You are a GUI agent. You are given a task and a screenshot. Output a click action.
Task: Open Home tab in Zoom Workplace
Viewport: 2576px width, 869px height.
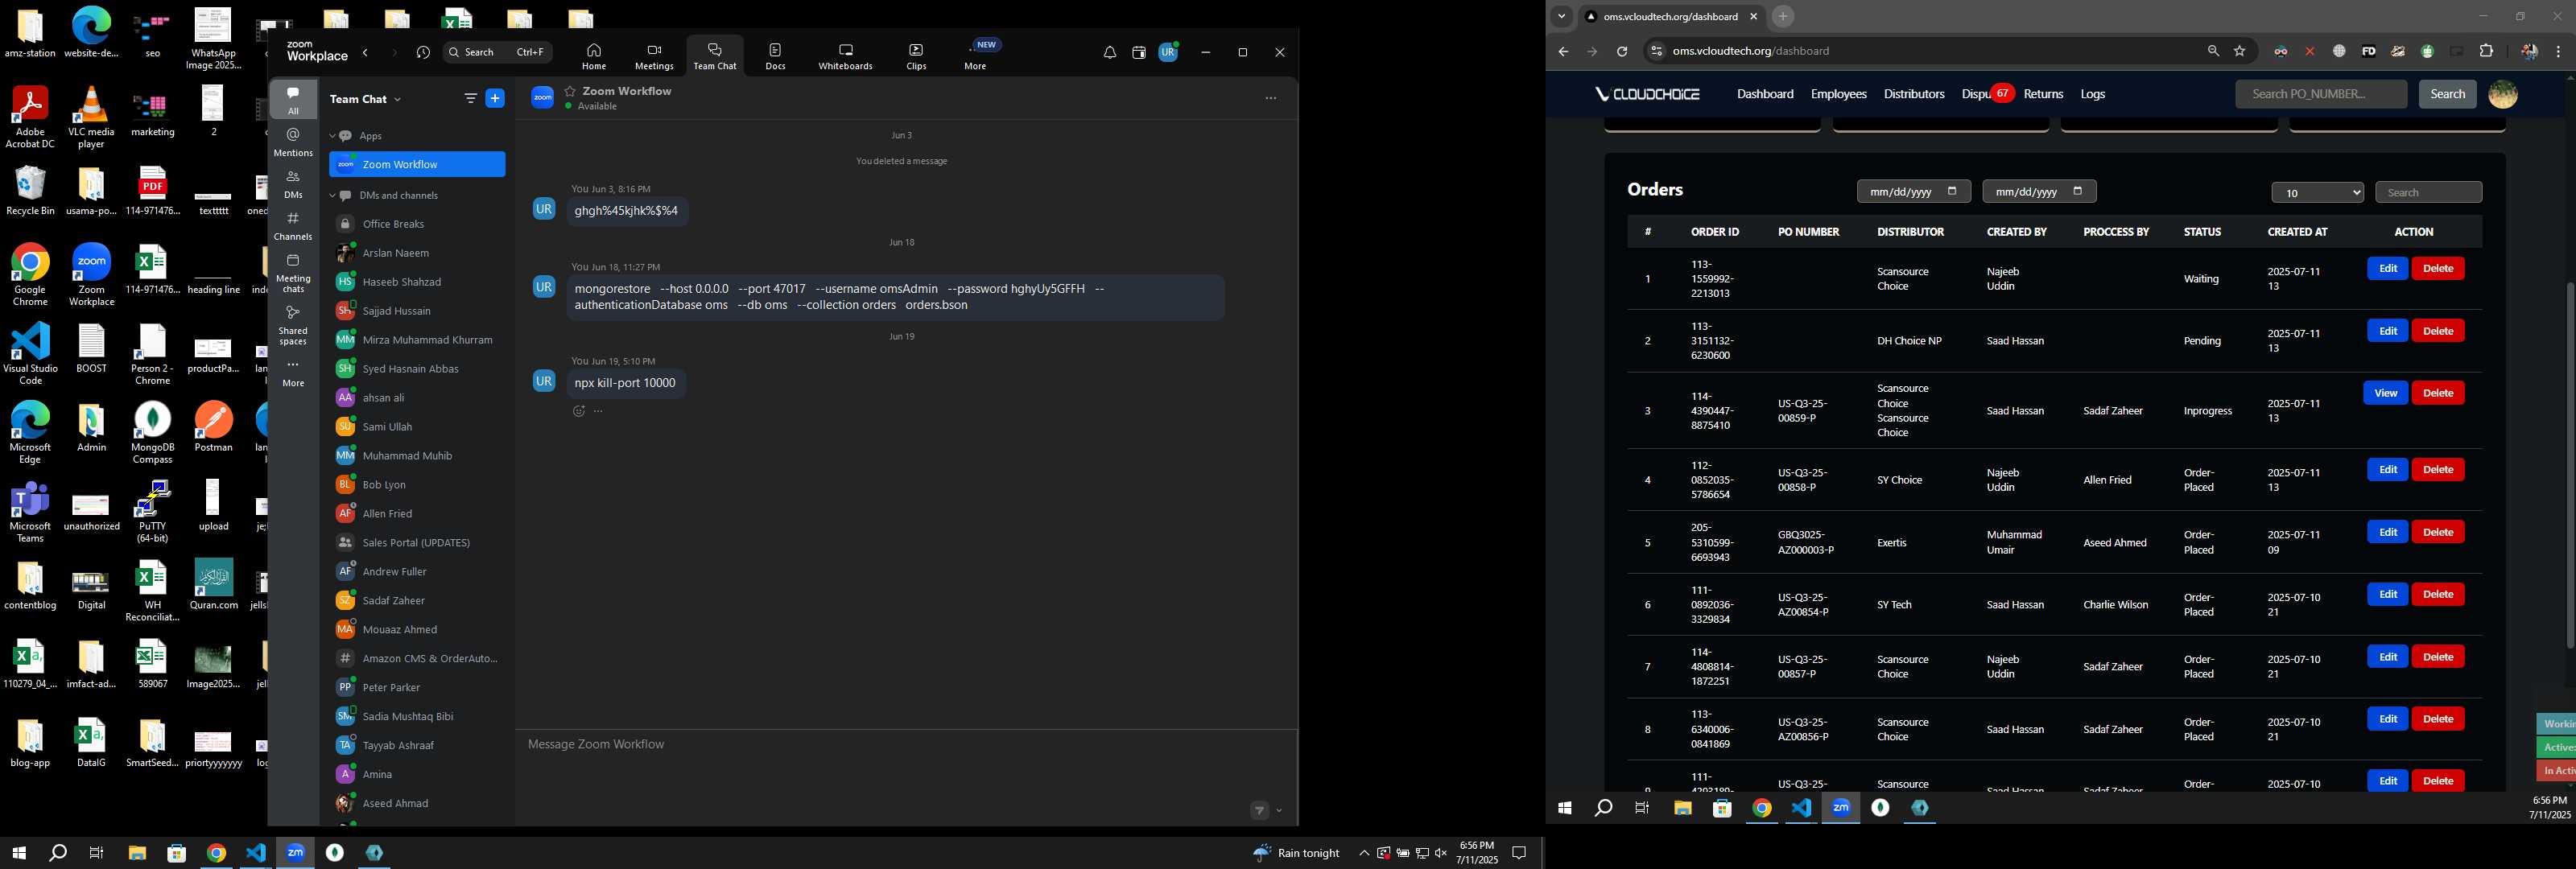(594, 56)
